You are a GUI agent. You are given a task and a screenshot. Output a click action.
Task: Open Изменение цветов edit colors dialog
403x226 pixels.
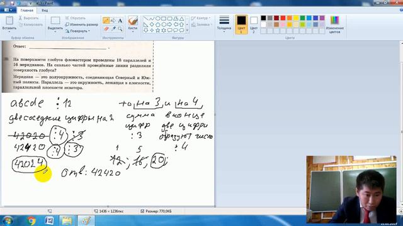click(334, 24)
